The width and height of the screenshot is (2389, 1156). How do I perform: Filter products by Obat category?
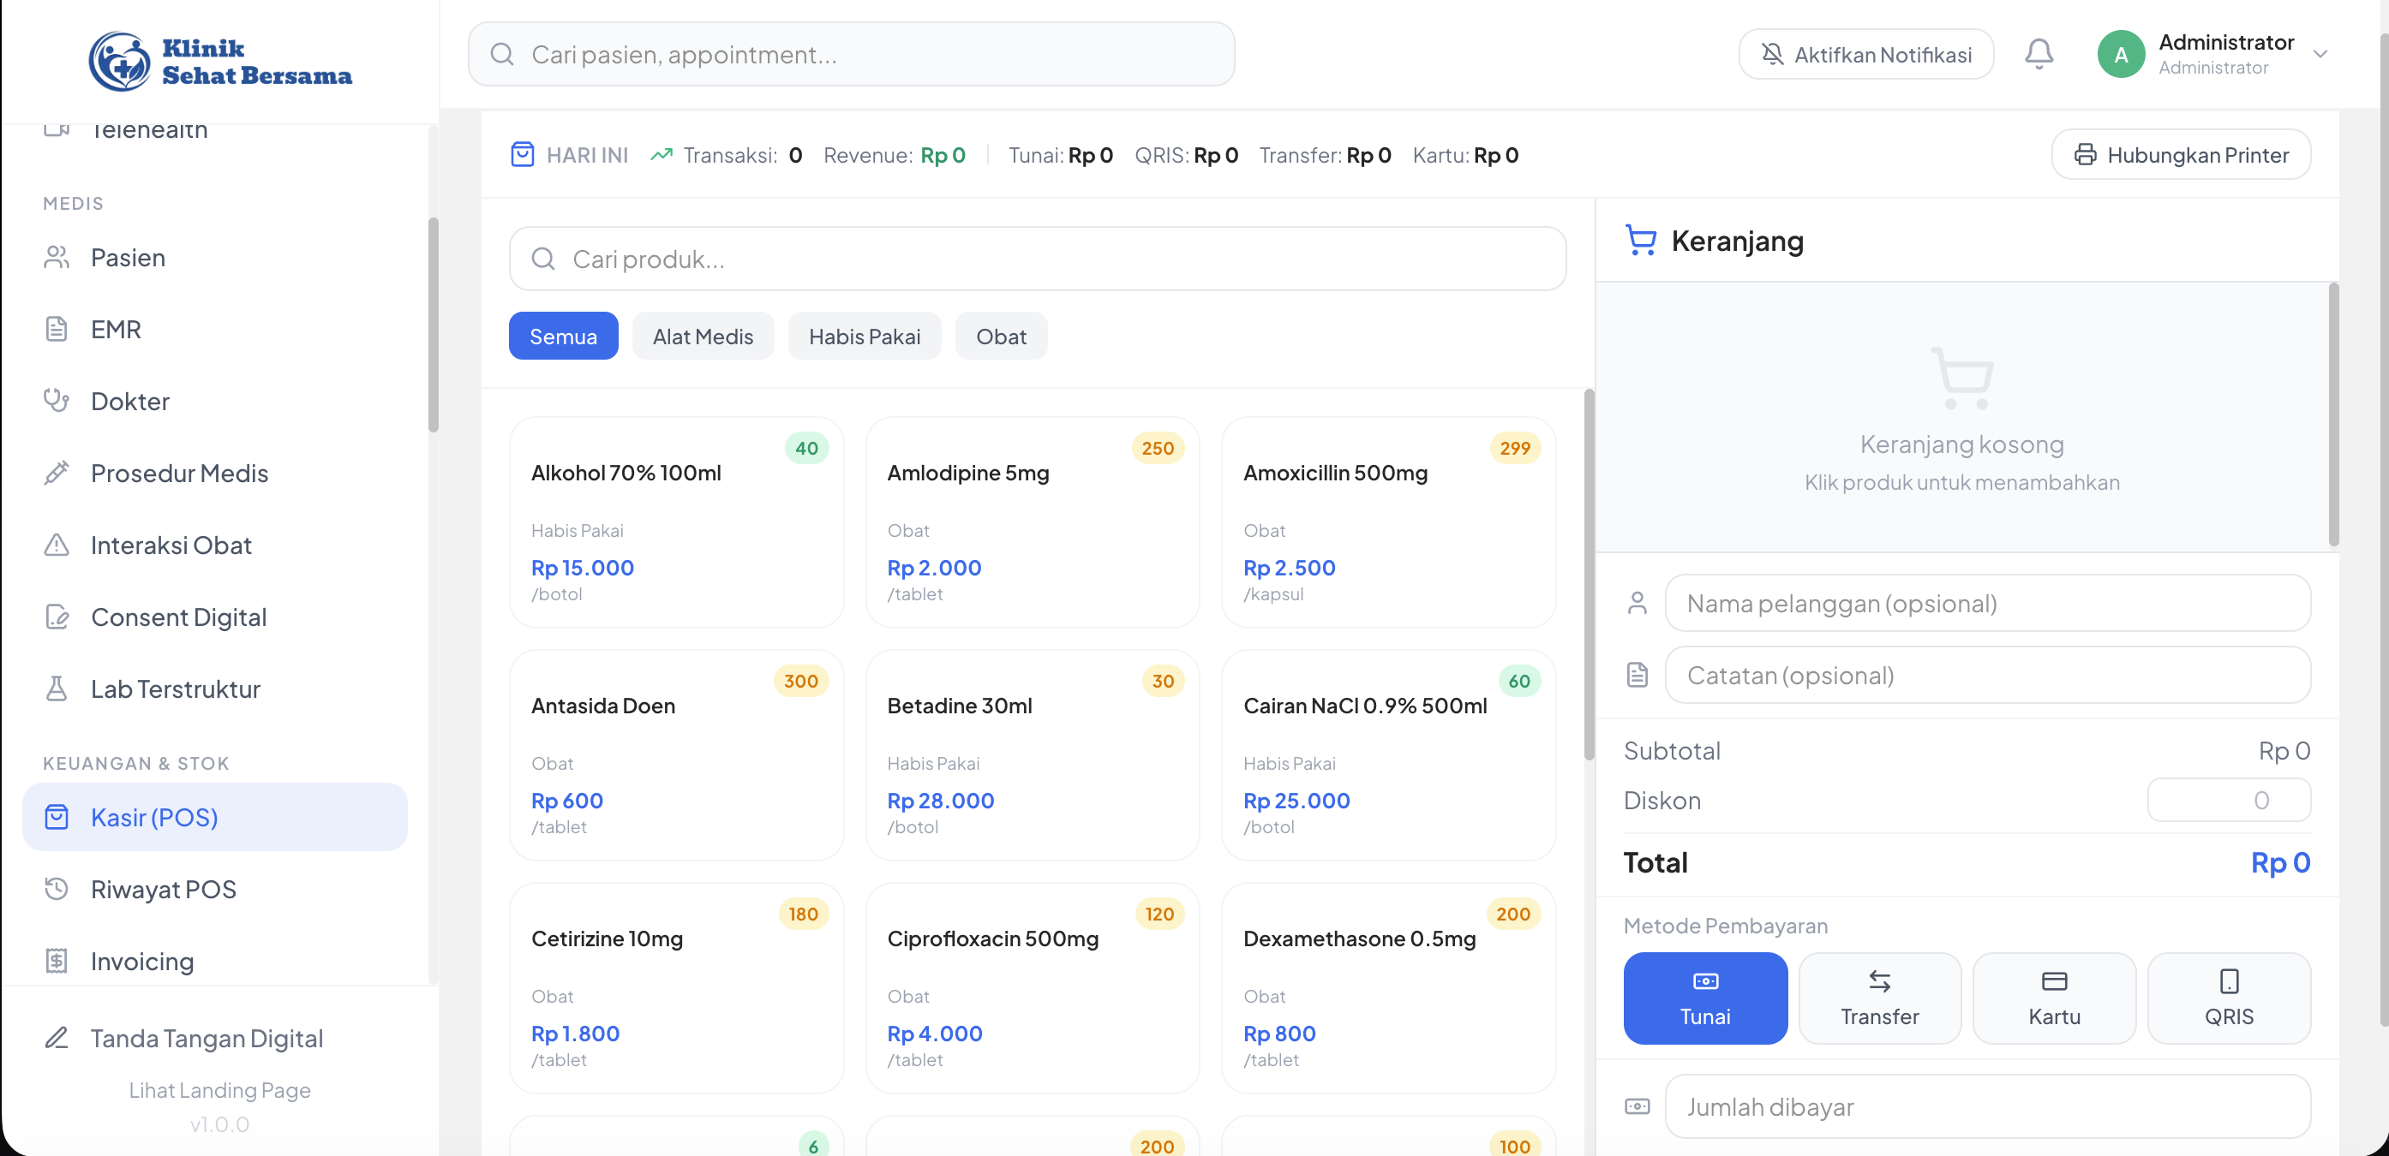pos(1000,336)
